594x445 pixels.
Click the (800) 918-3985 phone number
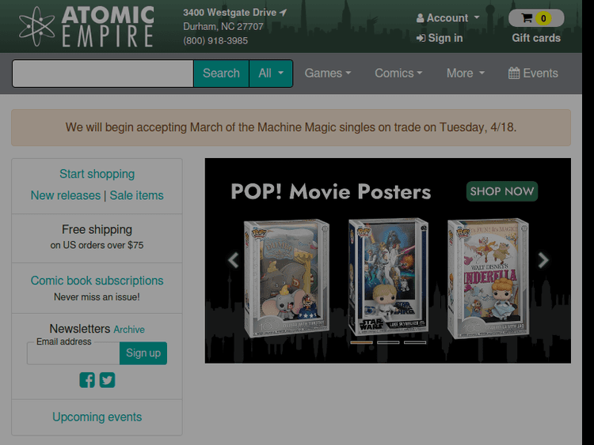point(215,41)
